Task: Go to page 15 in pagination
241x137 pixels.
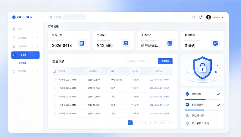Action: tap(155, 123)
